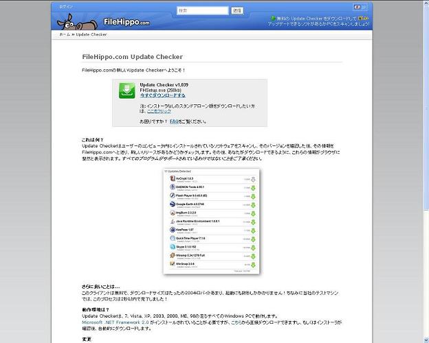Click the こちら direct download link
Viewport: 429px width, 343px height.
pyautogui.click(x=236, y=322)
